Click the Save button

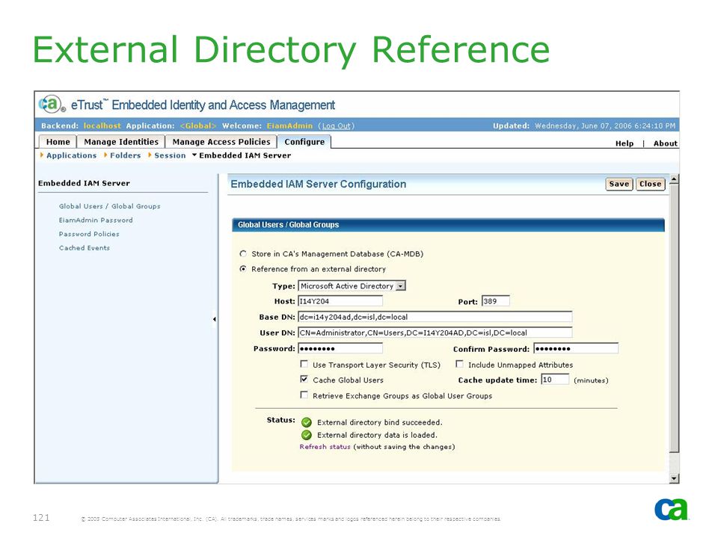coord(619,184)
